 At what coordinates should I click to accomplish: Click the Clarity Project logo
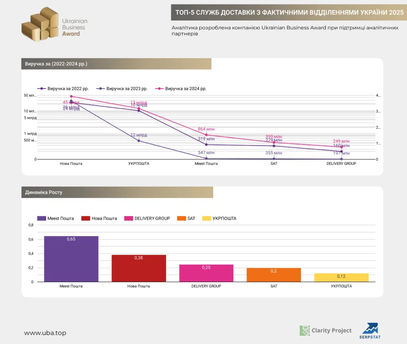coord(326,330)
